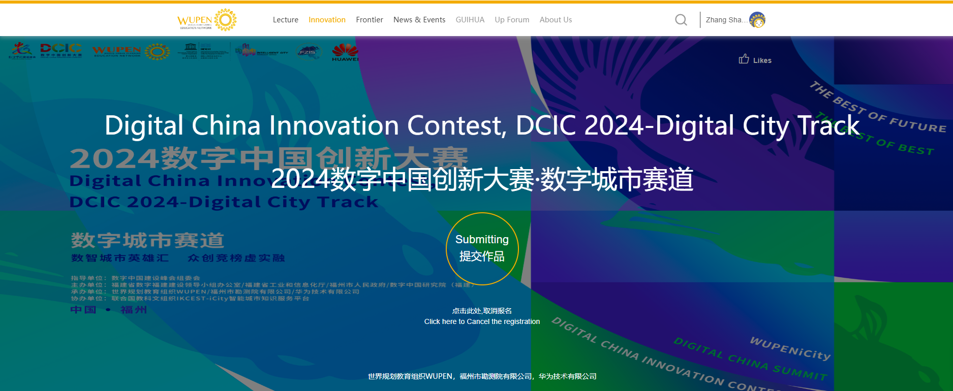Viewport: 953px width, 391px height.
Task: Click the Digital China Innovation Contest title
Action: 481,125
